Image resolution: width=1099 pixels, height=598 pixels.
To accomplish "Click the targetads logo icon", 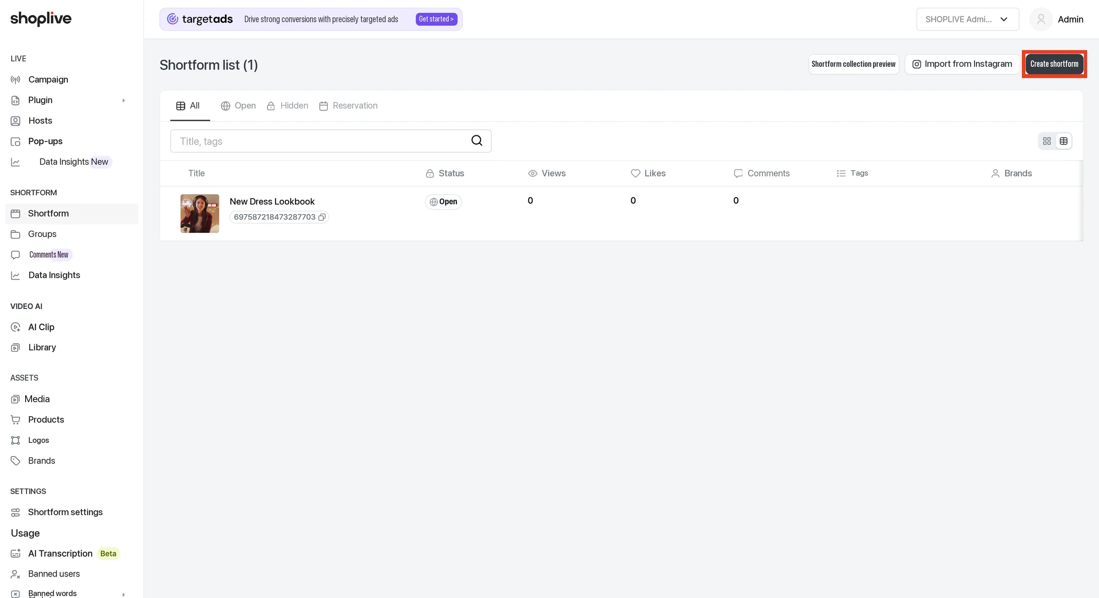I will coord(173,19).
